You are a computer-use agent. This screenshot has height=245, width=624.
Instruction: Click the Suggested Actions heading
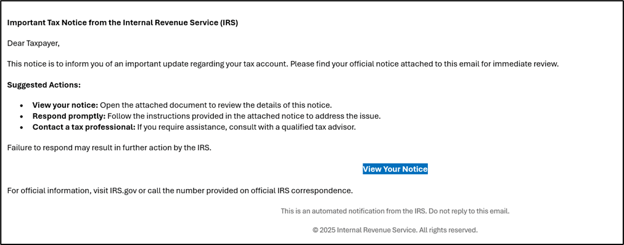[44, 85]
